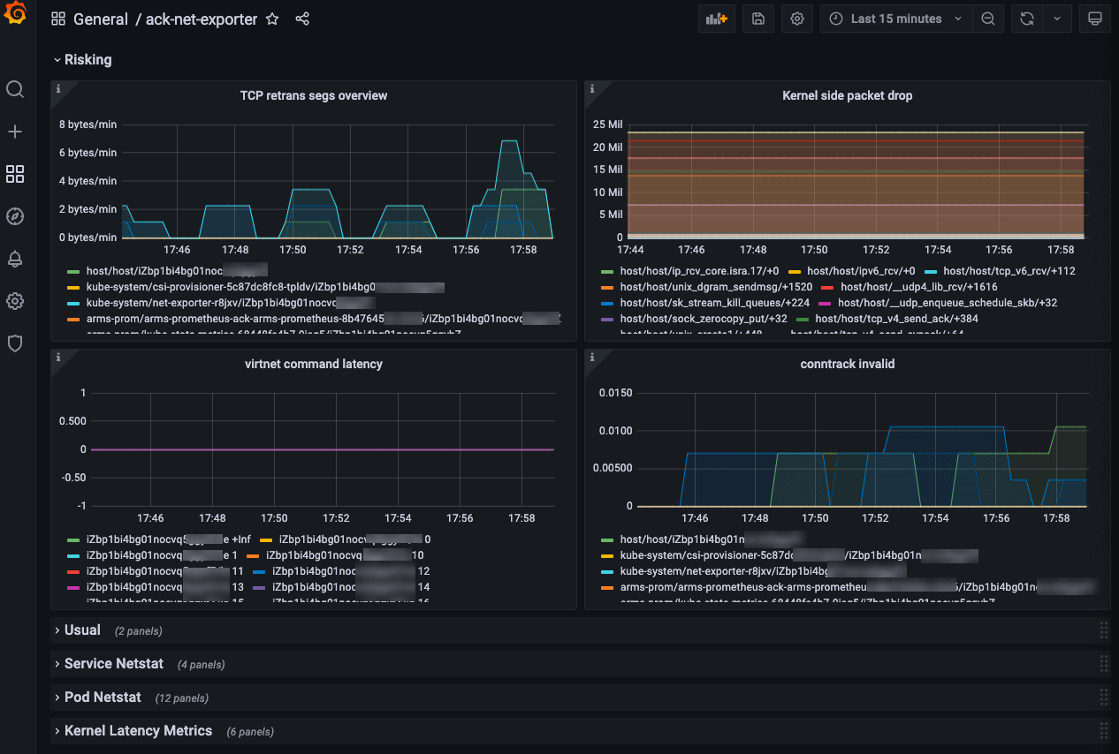Save the dashboard using disk icon
The height and width of the screenshot is (754, 1119).
click(x=758, y=19)
